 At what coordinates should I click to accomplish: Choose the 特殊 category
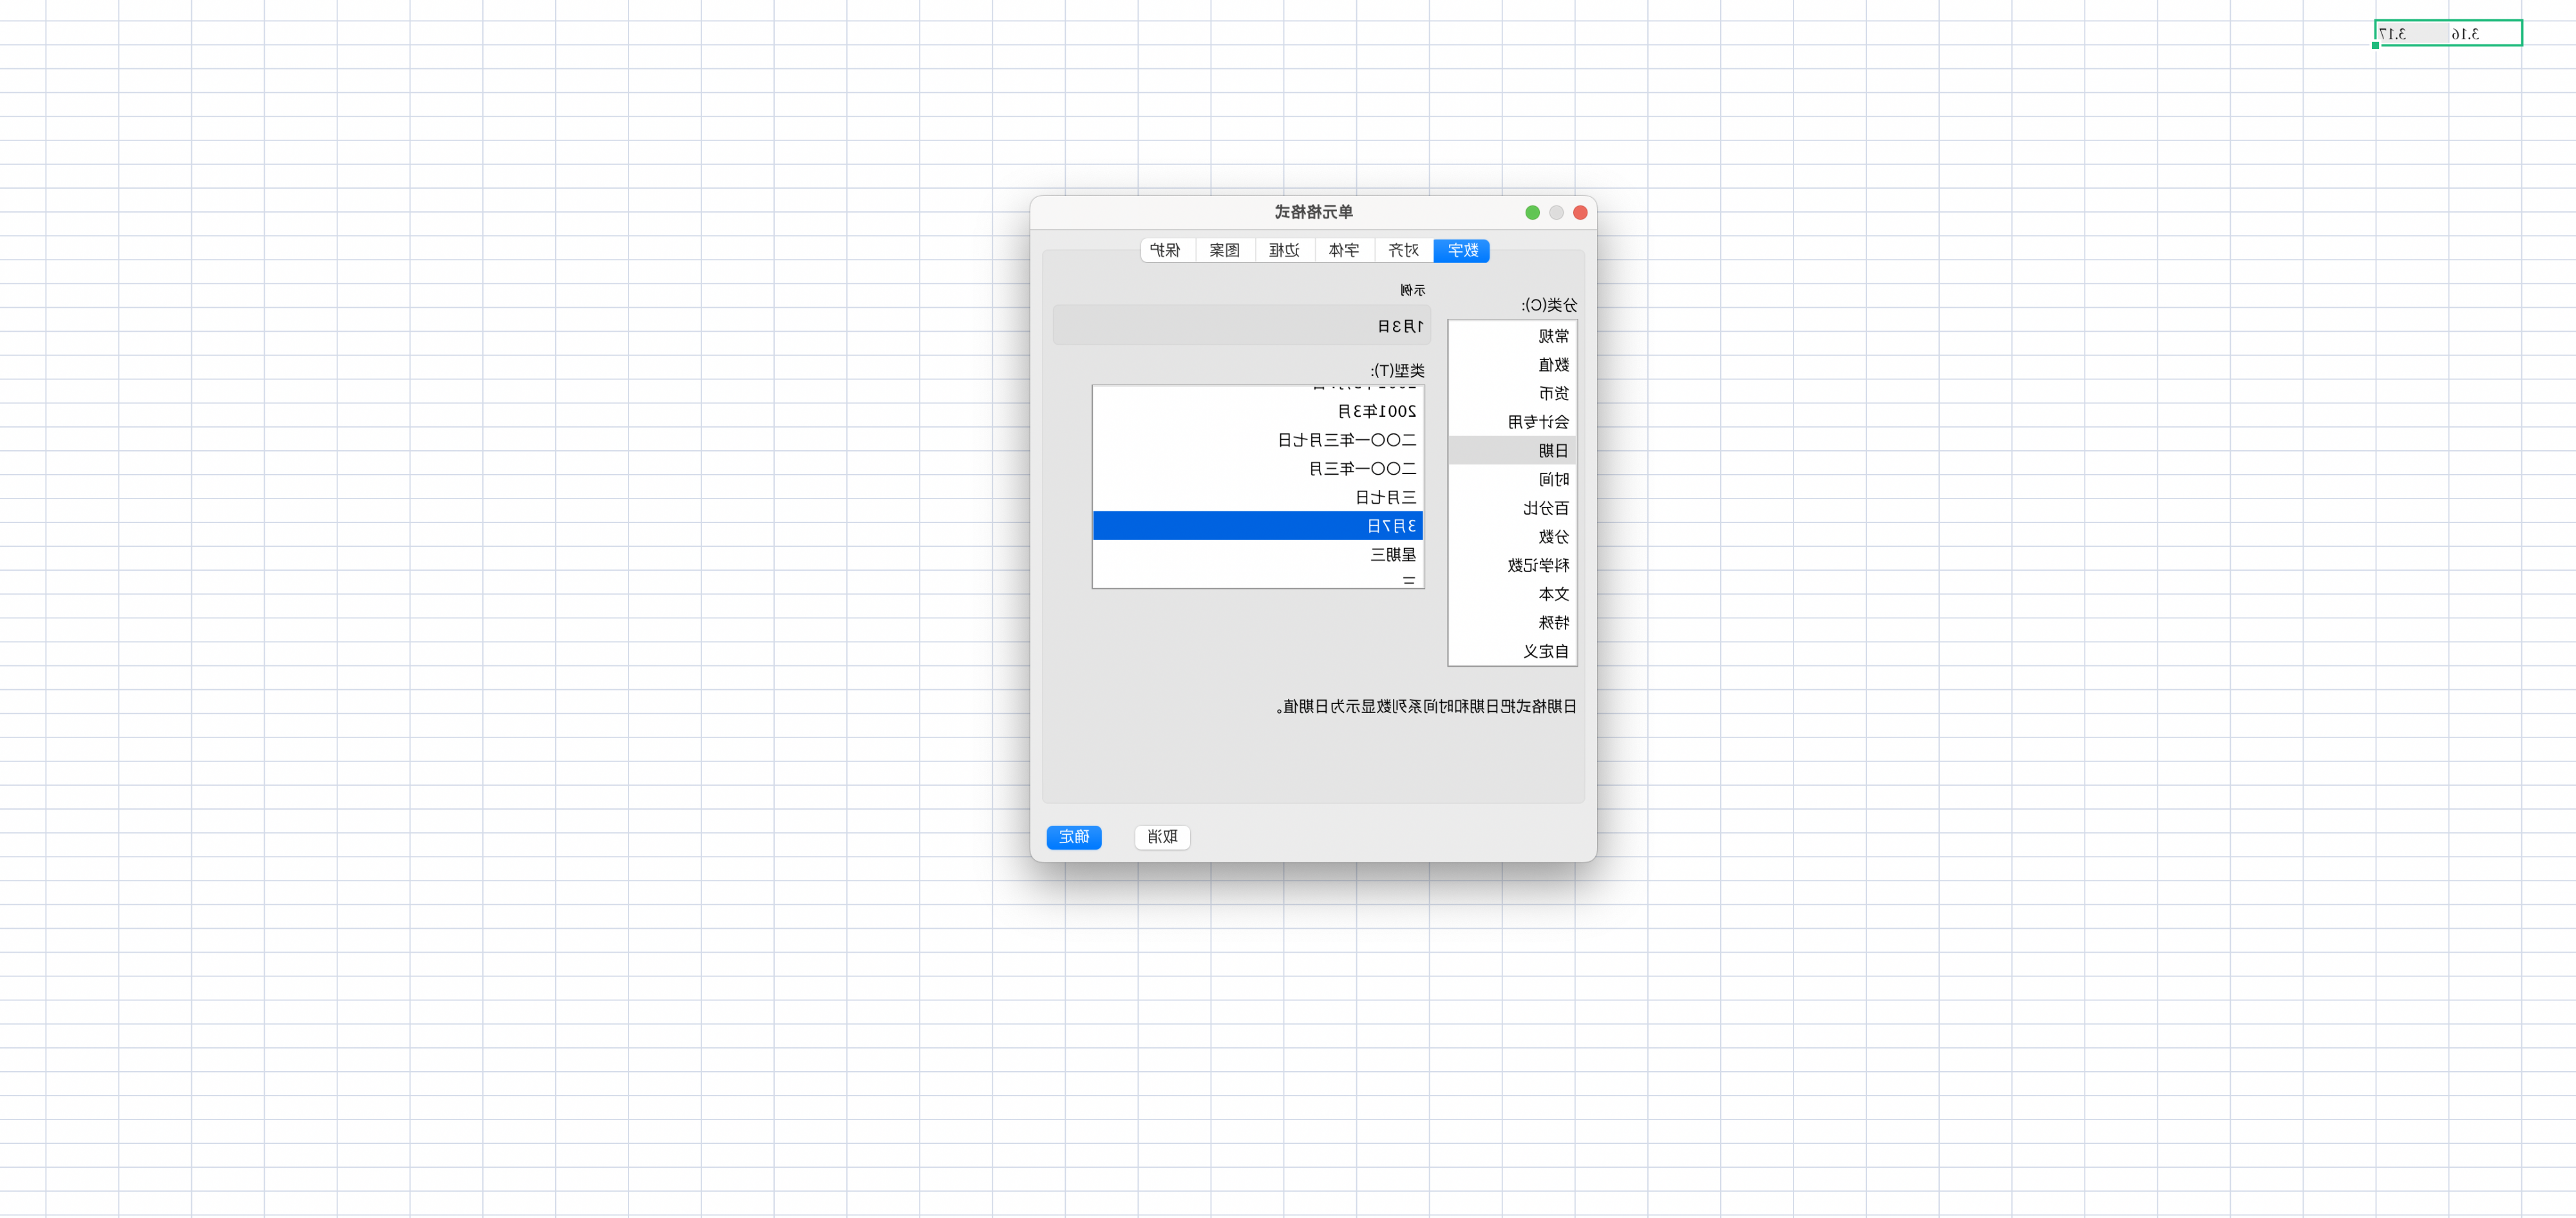tap(1512, 623)
